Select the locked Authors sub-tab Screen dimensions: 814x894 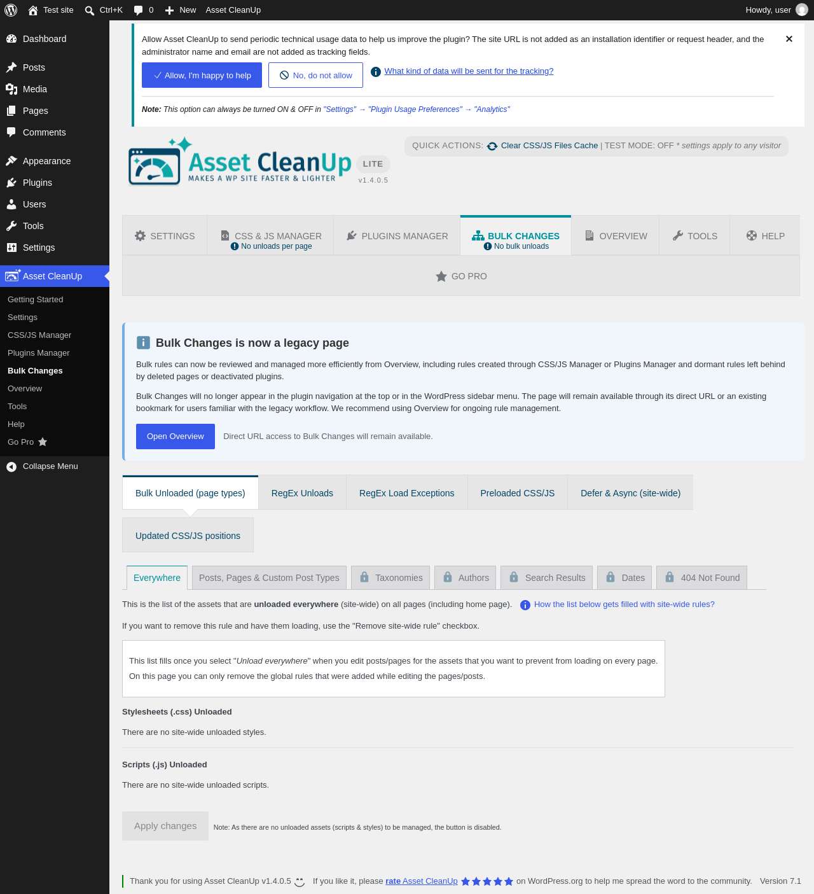tap(466, 578)
